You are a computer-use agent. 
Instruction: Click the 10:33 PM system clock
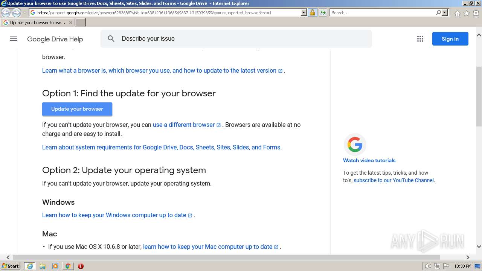click(463, 266)
